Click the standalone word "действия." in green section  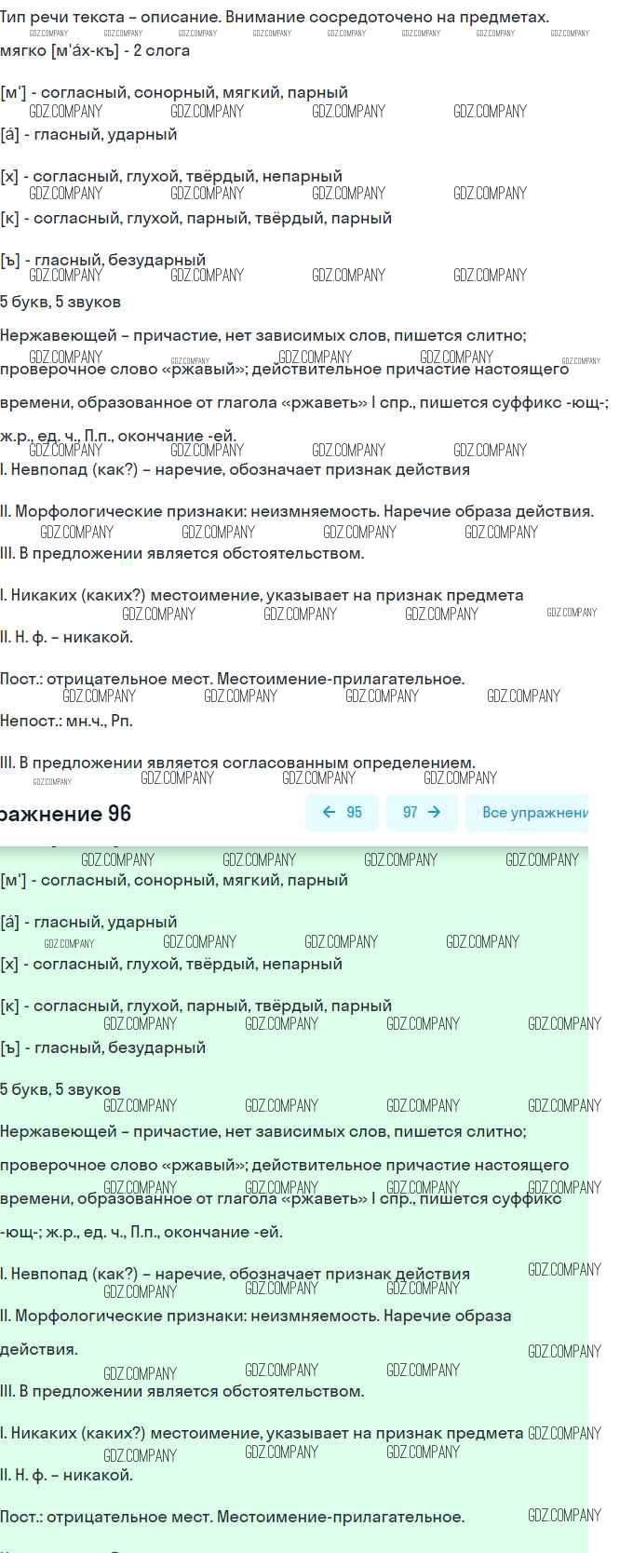39,1348
